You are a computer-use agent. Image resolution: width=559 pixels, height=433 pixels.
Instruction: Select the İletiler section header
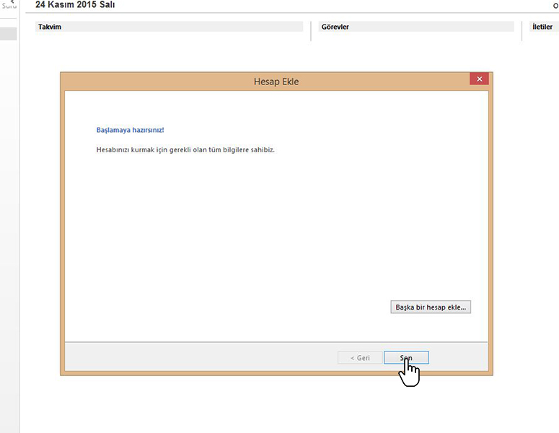(x=542, y=27)
